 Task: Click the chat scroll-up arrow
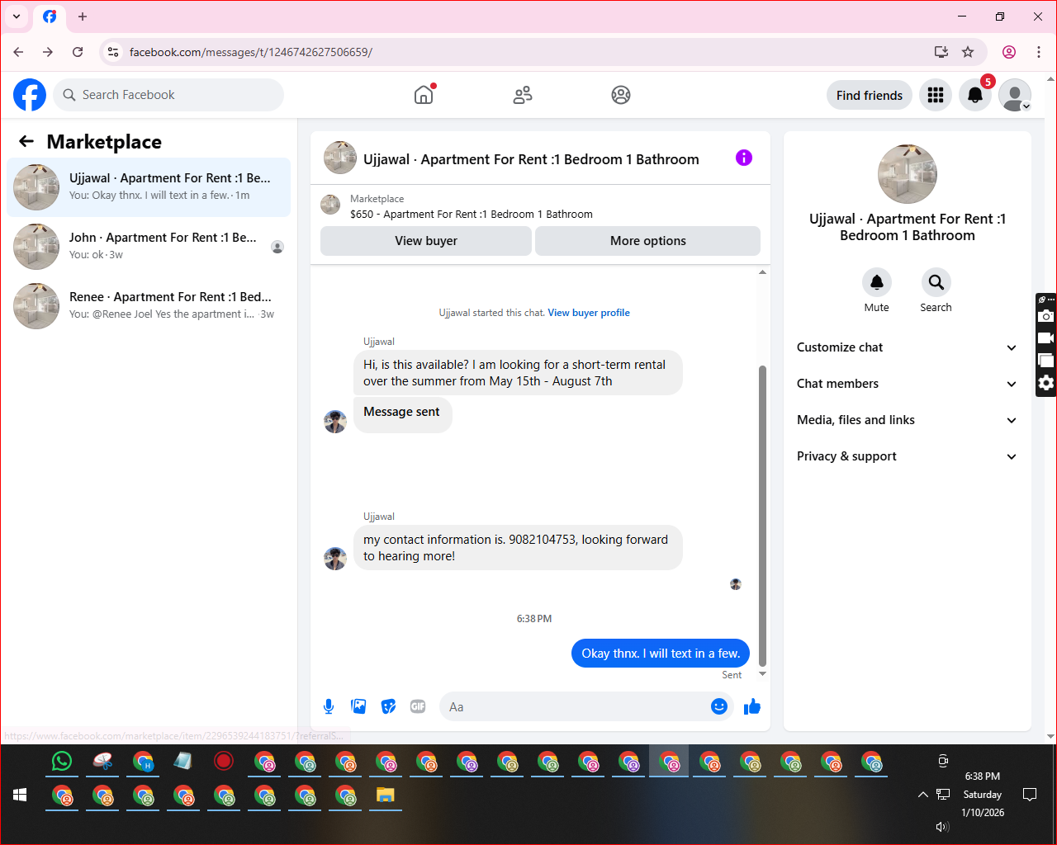click(x=762, y=271)
